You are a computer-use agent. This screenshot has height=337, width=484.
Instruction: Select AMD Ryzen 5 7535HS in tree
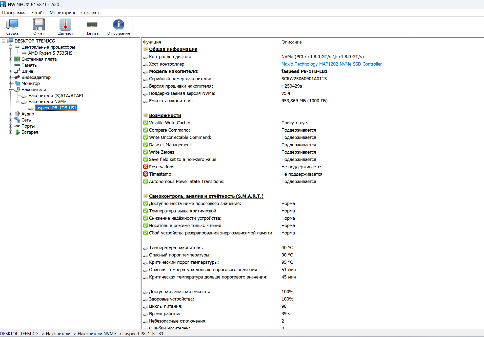click(50, 53)
